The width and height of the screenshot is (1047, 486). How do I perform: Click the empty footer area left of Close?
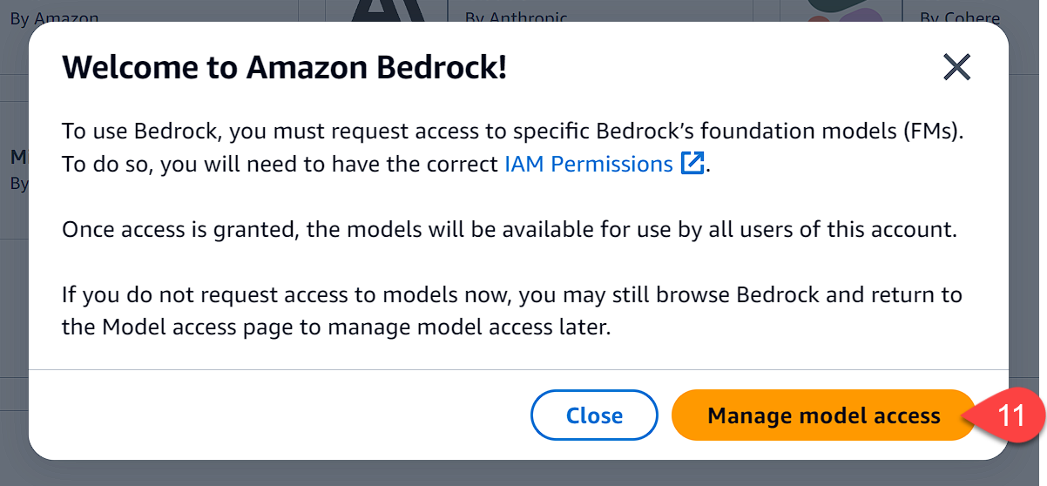(x=279, y=415)
